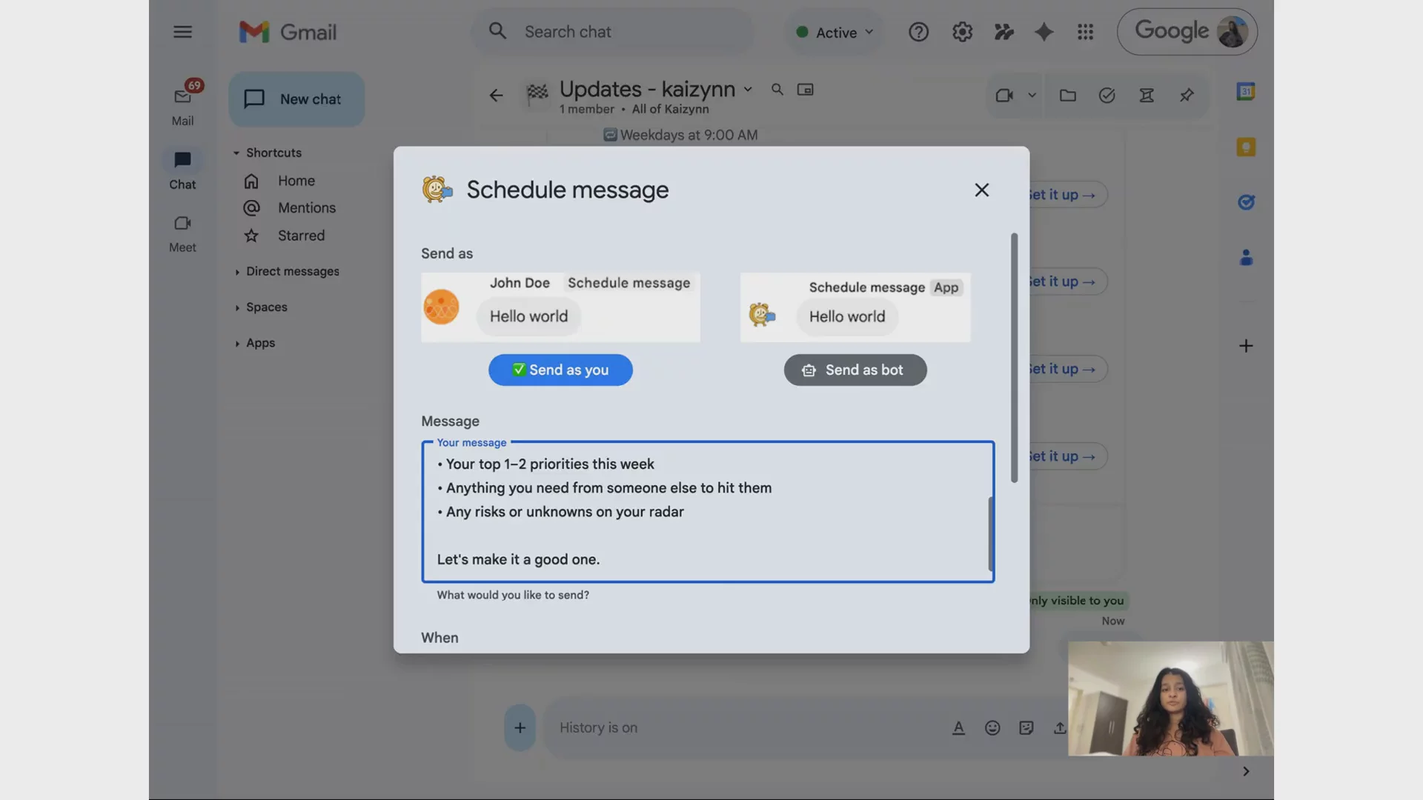The height and width of the screenshot is (800, 1423).
Task: Open the Settings gear icon
Action: pyautogui.click(x=962, y=32)
